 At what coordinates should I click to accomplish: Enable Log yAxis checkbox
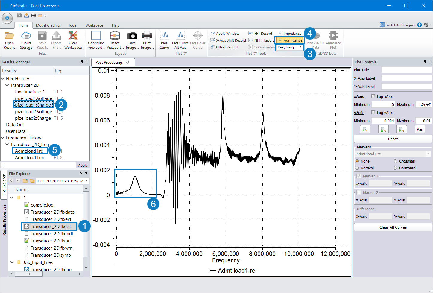coord(373,113)
